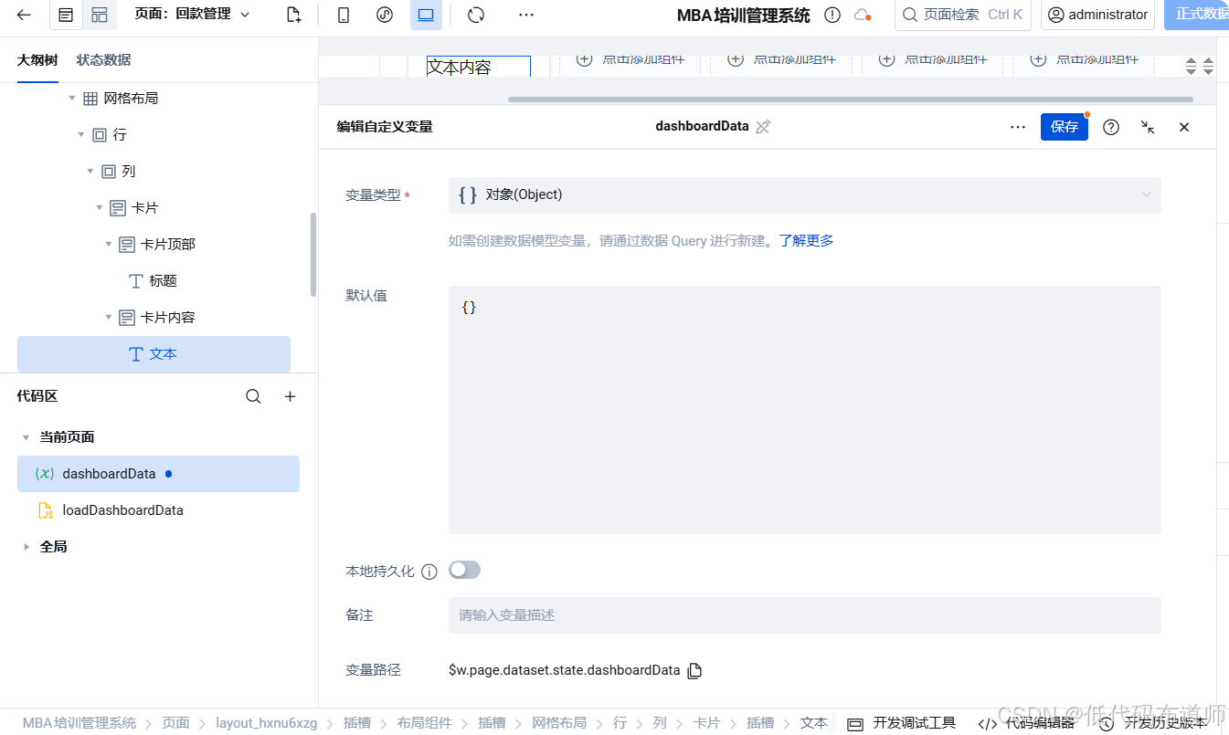The height and width of the screenshot is (735, 1229).
Task: Click 布局组件 in the breadcrumb
Action: pos(424,723)
